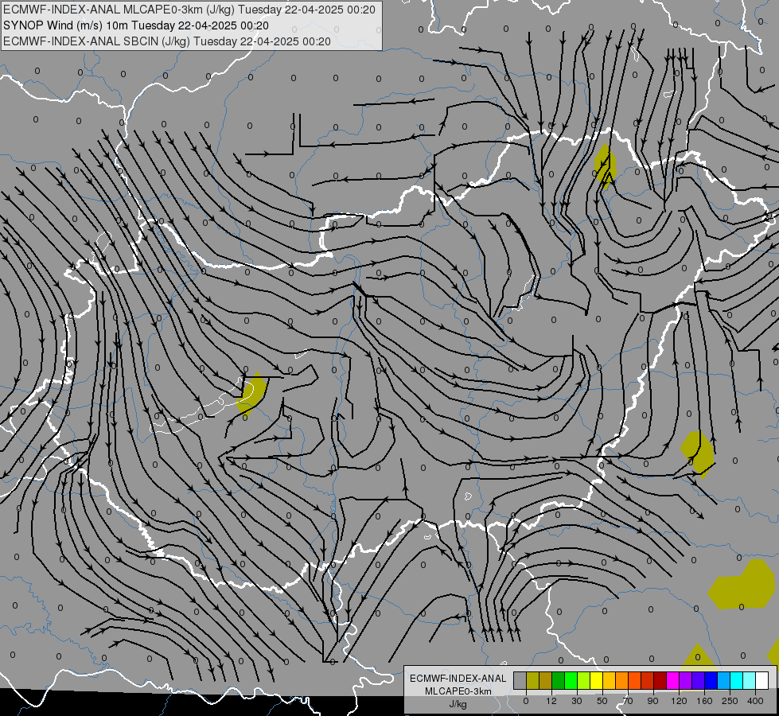Click the legend value 70
This screenshot has height=716, width=779.
click(x=628, y=701)
